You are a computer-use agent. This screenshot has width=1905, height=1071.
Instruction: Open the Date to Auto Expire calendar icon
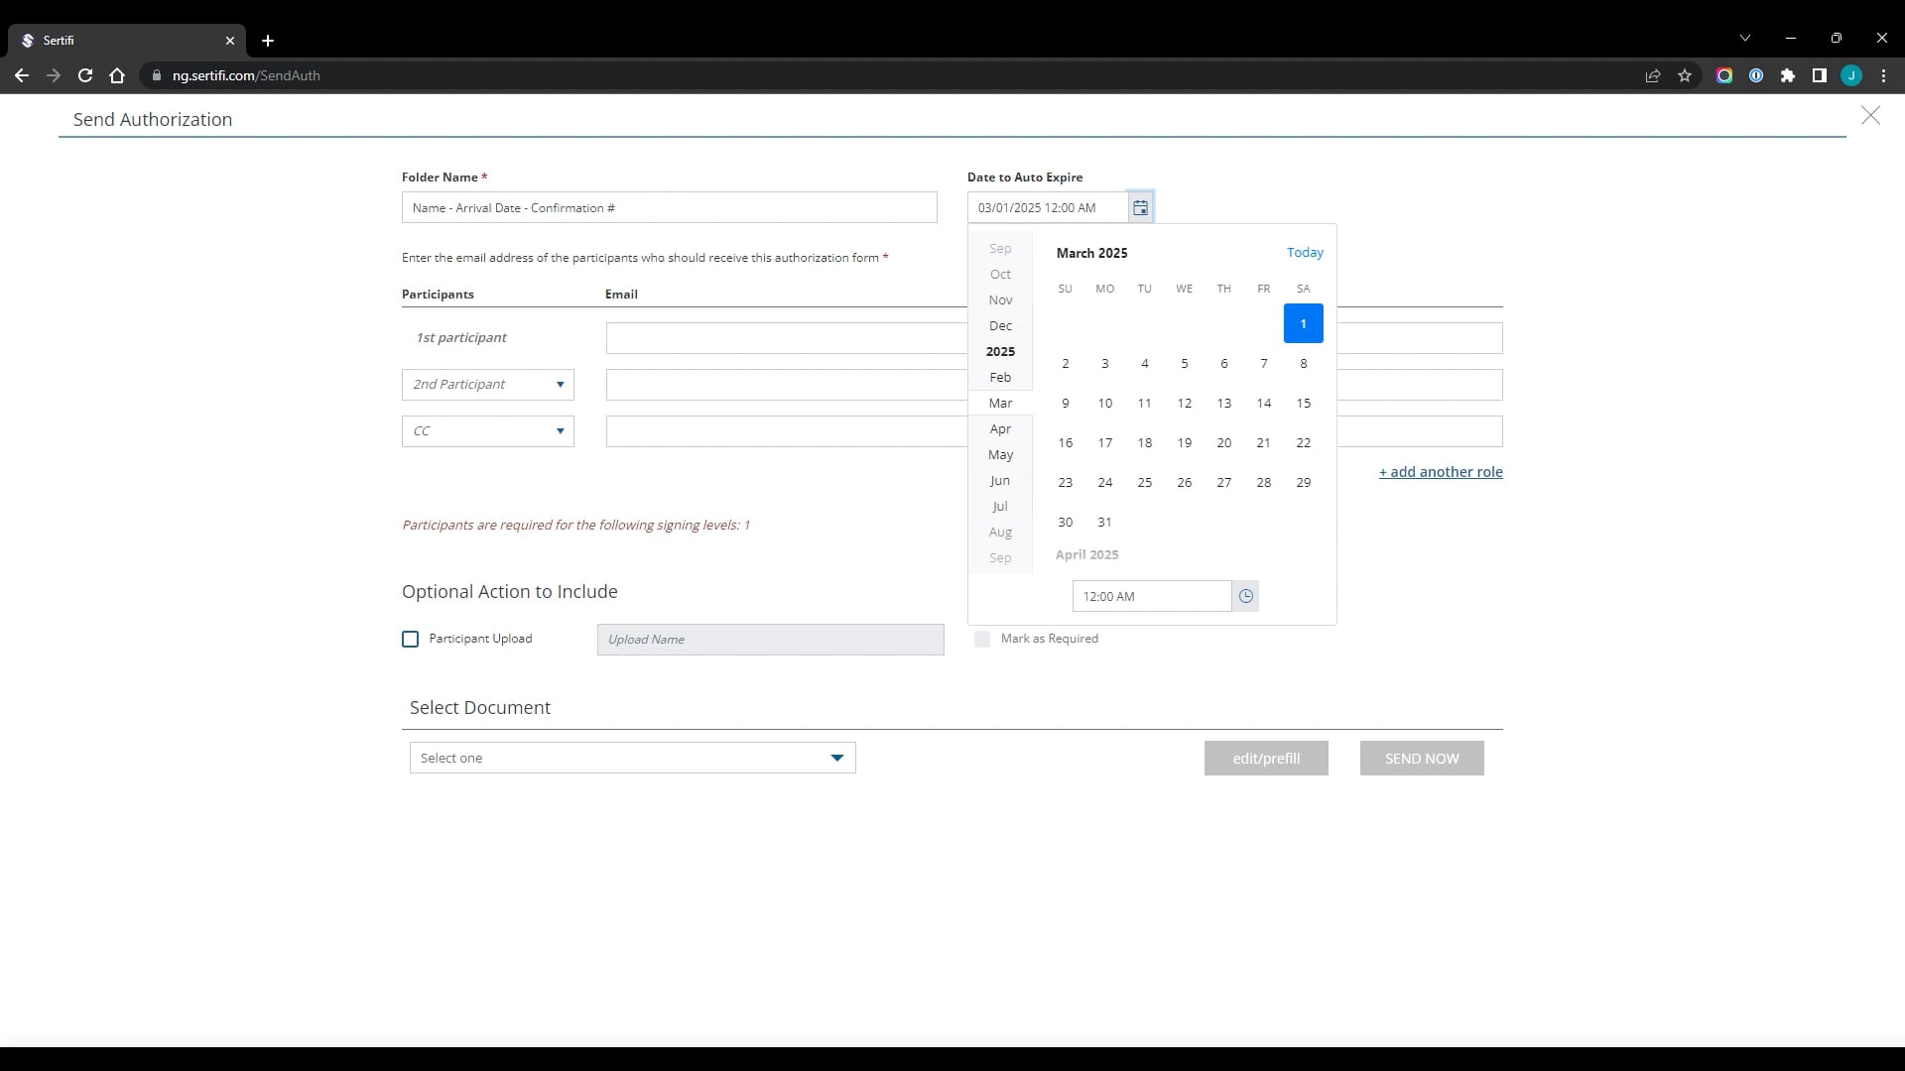tap(1141, 206)
